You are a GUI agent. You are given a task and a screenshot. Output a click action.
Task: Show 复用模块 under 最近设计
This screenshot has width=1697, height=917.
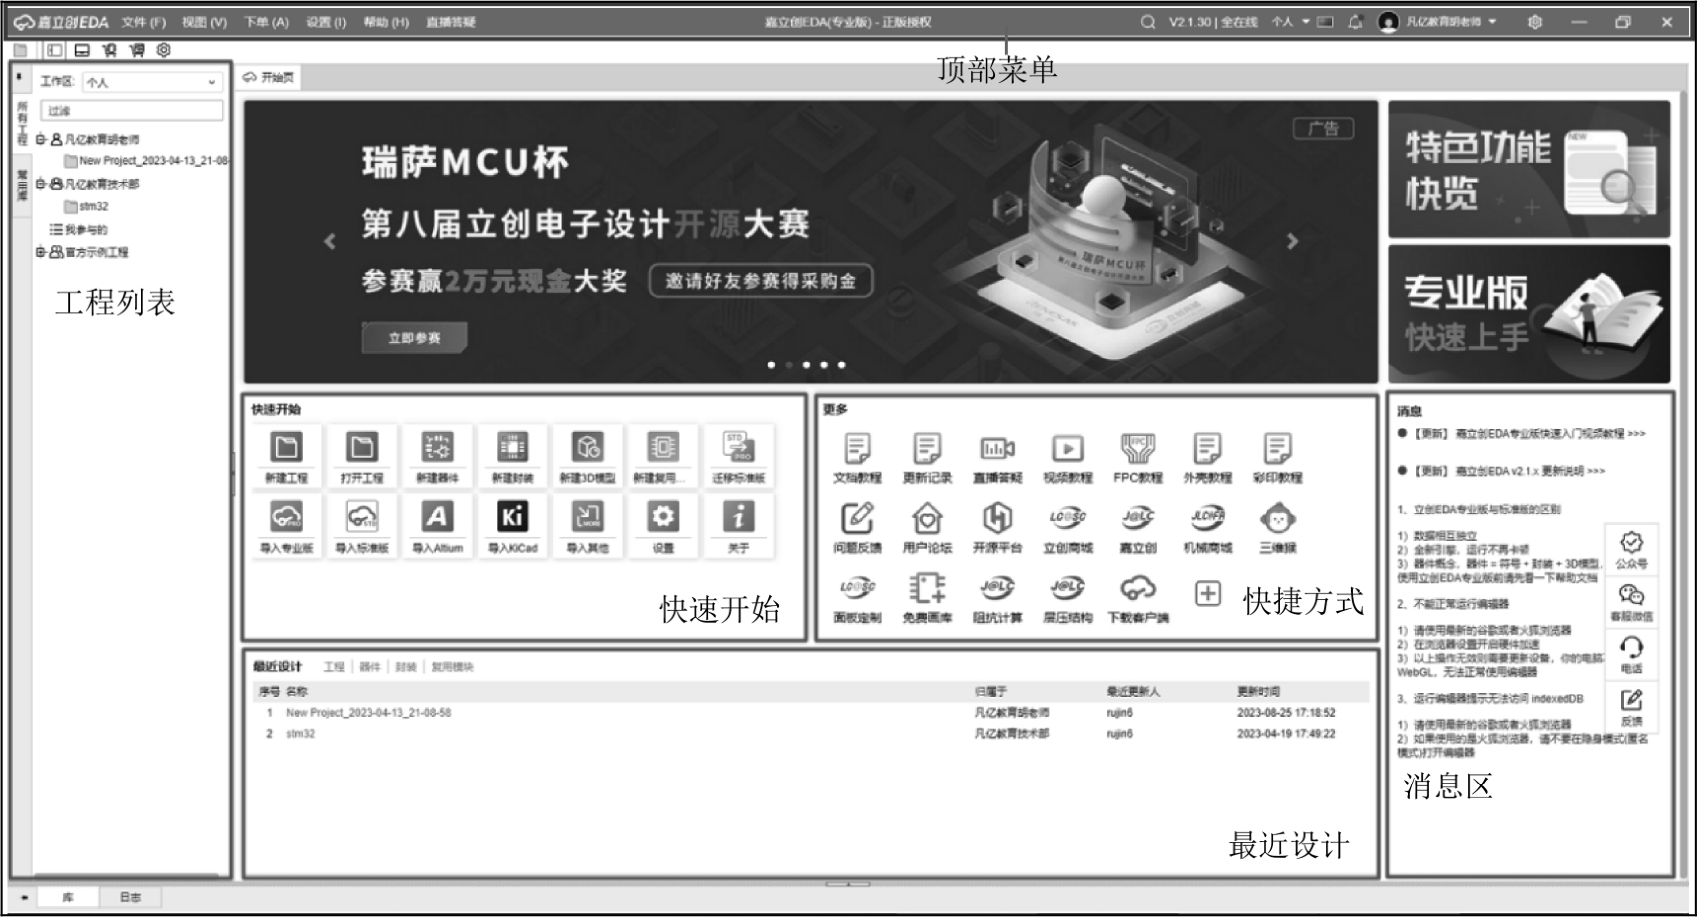(452, 667)
